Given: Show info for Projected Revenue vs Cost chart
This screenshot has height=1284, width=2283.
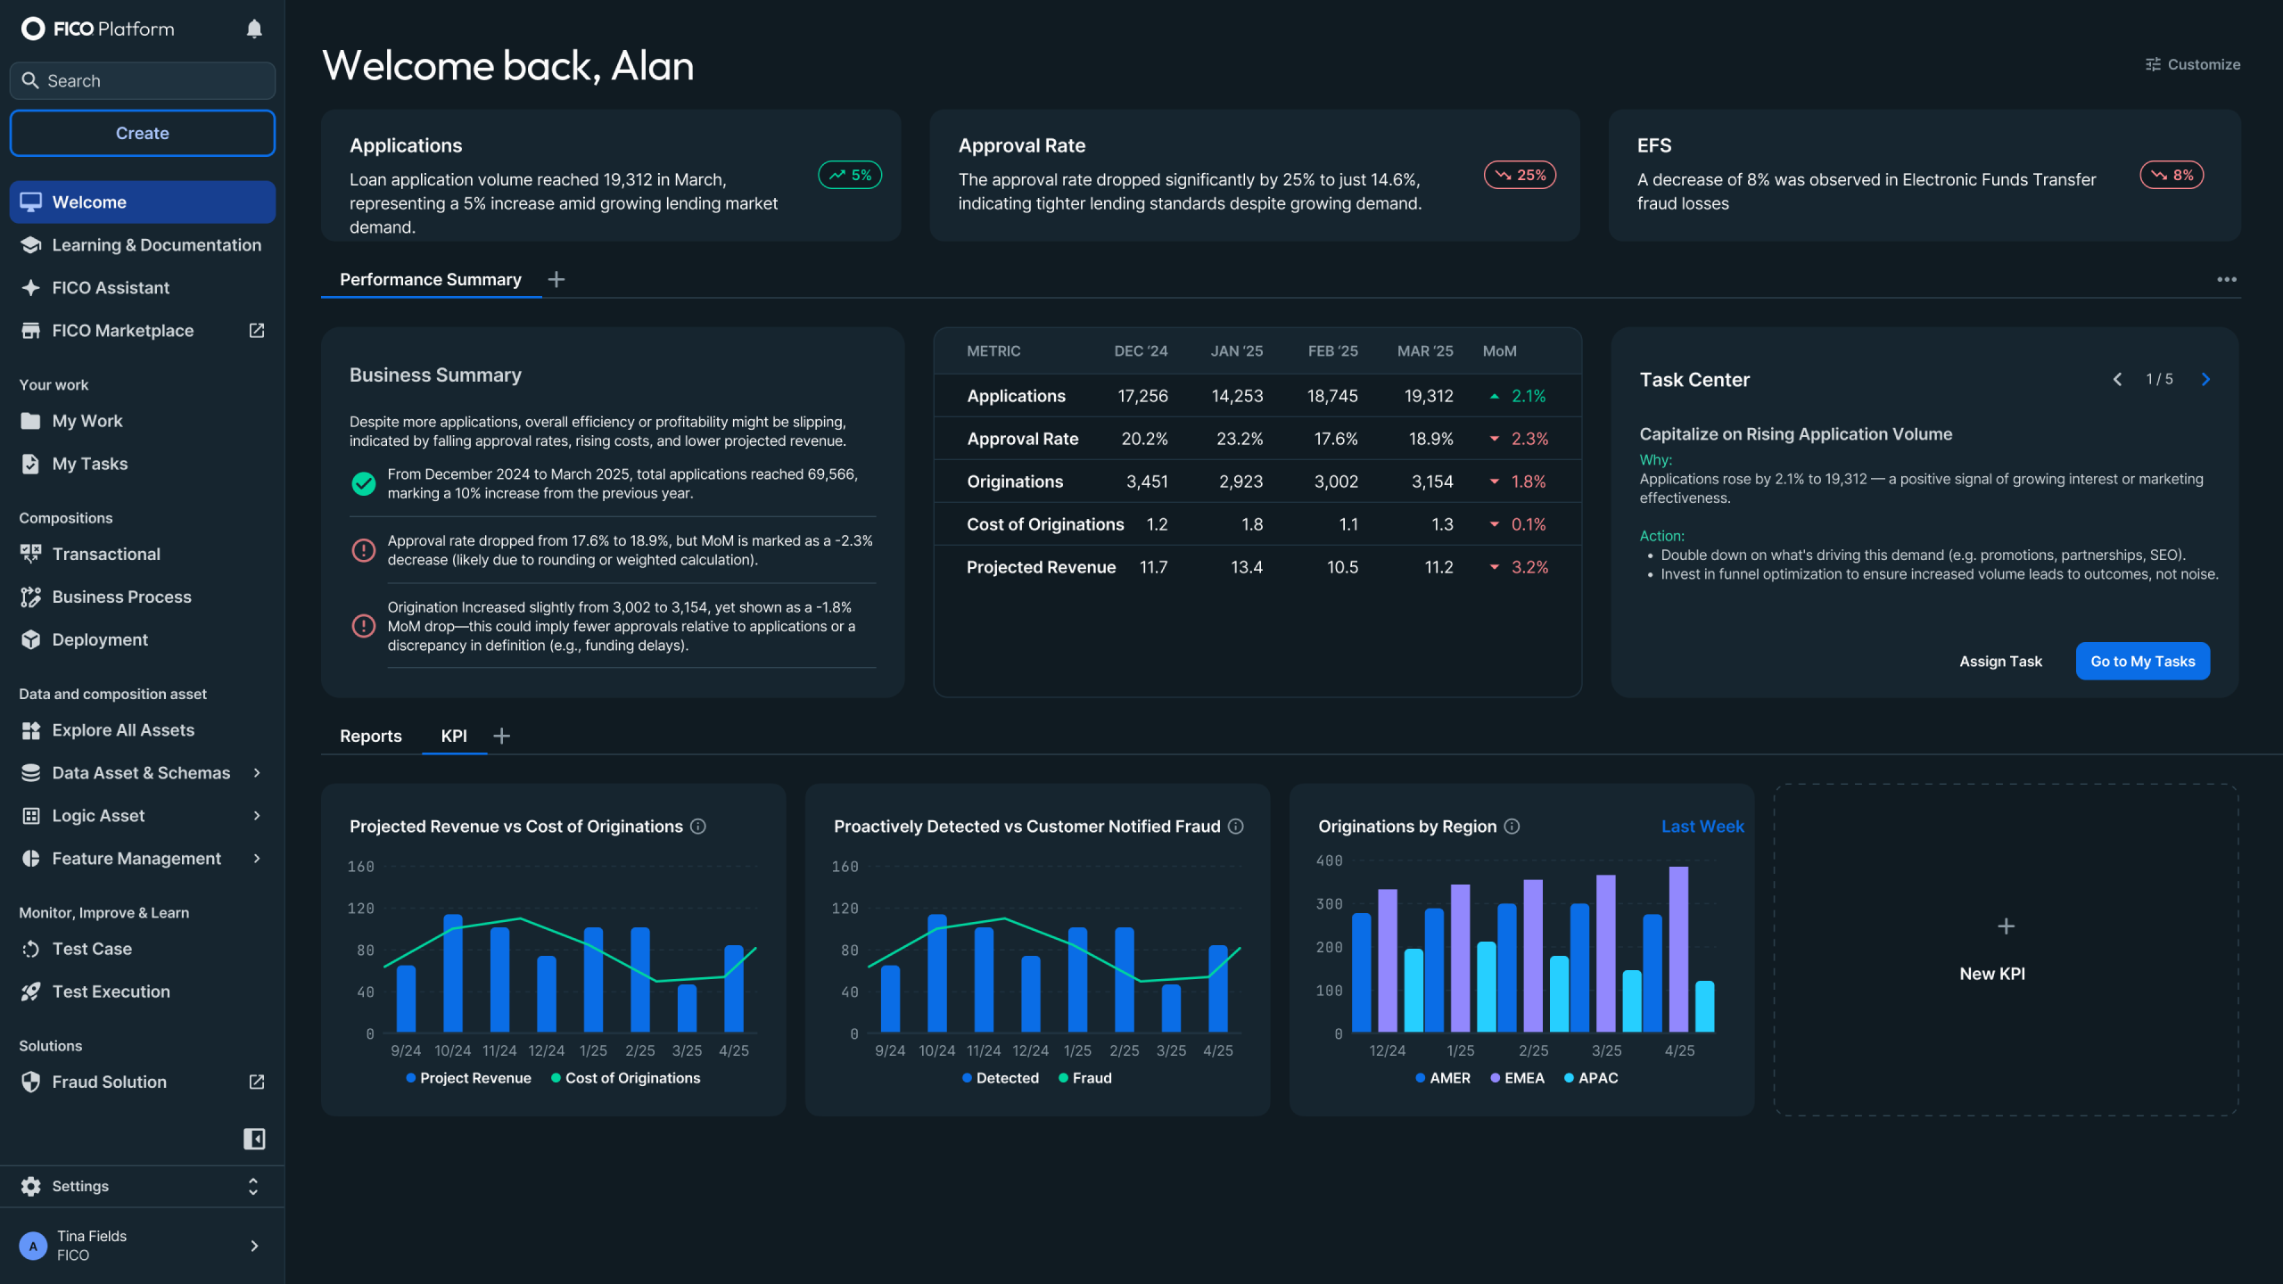Looking at the screenshot, I should 699,827.
